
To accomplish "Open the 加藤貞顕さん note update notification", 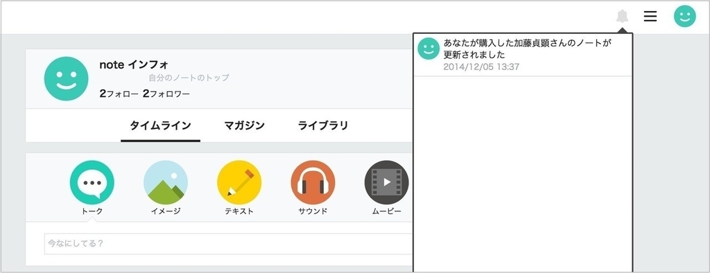I will point(523,54).
